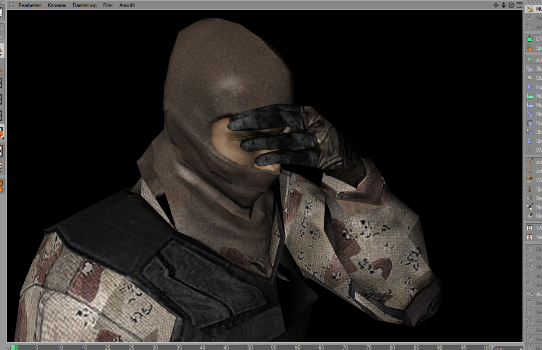Image resolution: width=542 pixels, height=350 pixels.
Task: Open the Darstellung viewport menu
Action: (x=85, y=5)
